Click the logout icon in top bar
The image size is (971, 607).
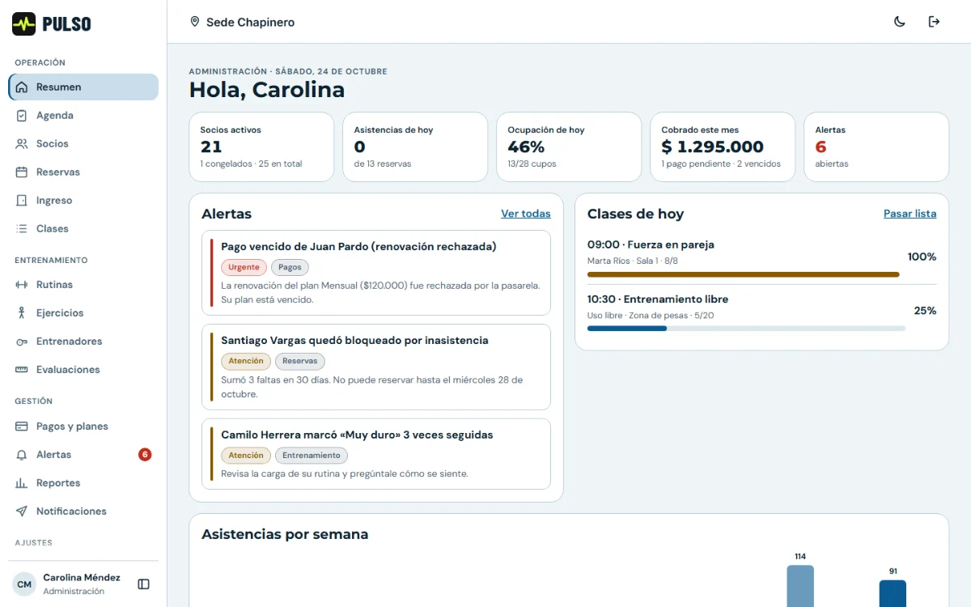pos(934,22)
